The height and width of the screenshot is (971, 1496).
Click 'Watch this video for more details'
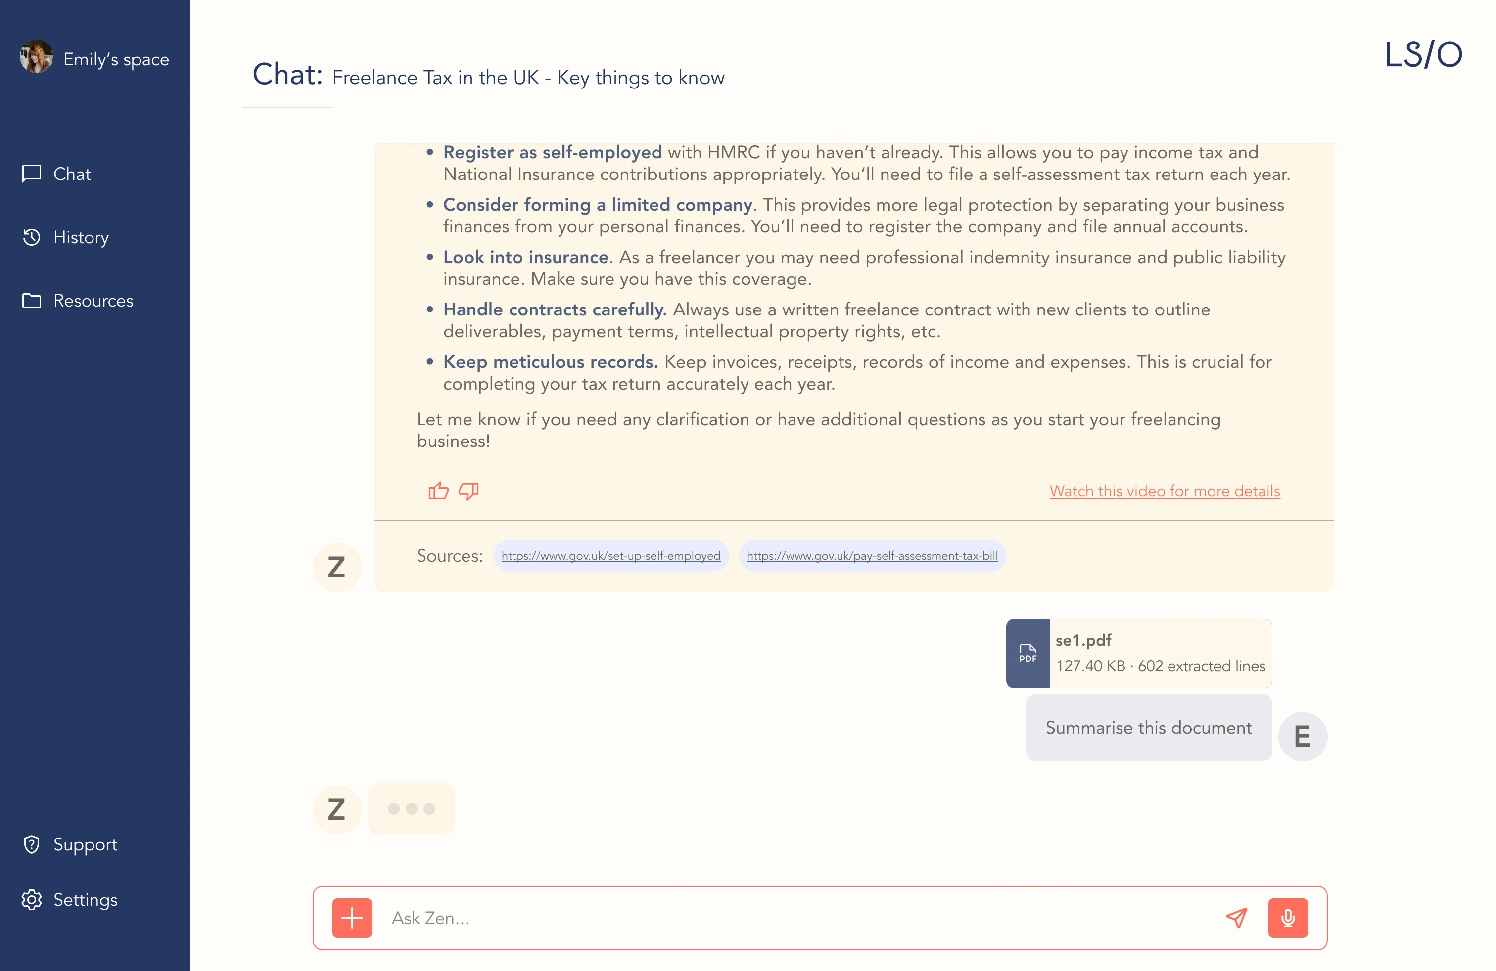1164,491
